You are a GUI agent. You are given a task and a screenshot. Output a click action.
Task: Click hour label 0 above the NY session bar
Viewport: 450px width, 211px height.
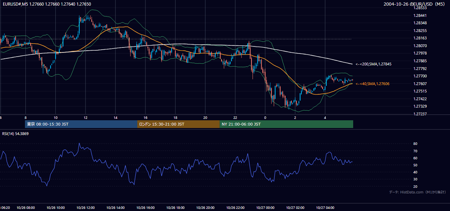coord(265,117)
